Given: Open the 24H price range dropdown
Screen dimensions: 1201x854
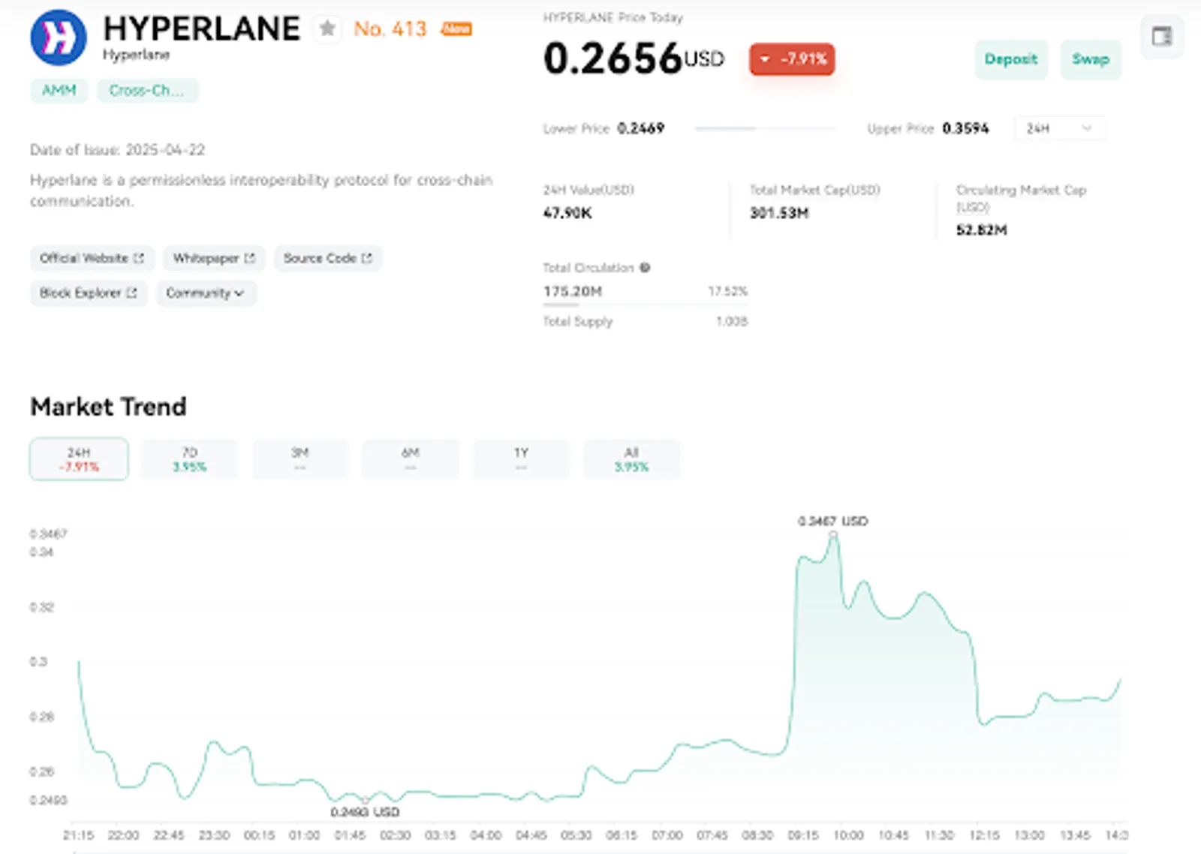Looking at the screenshot, I should coord(1059,128).
